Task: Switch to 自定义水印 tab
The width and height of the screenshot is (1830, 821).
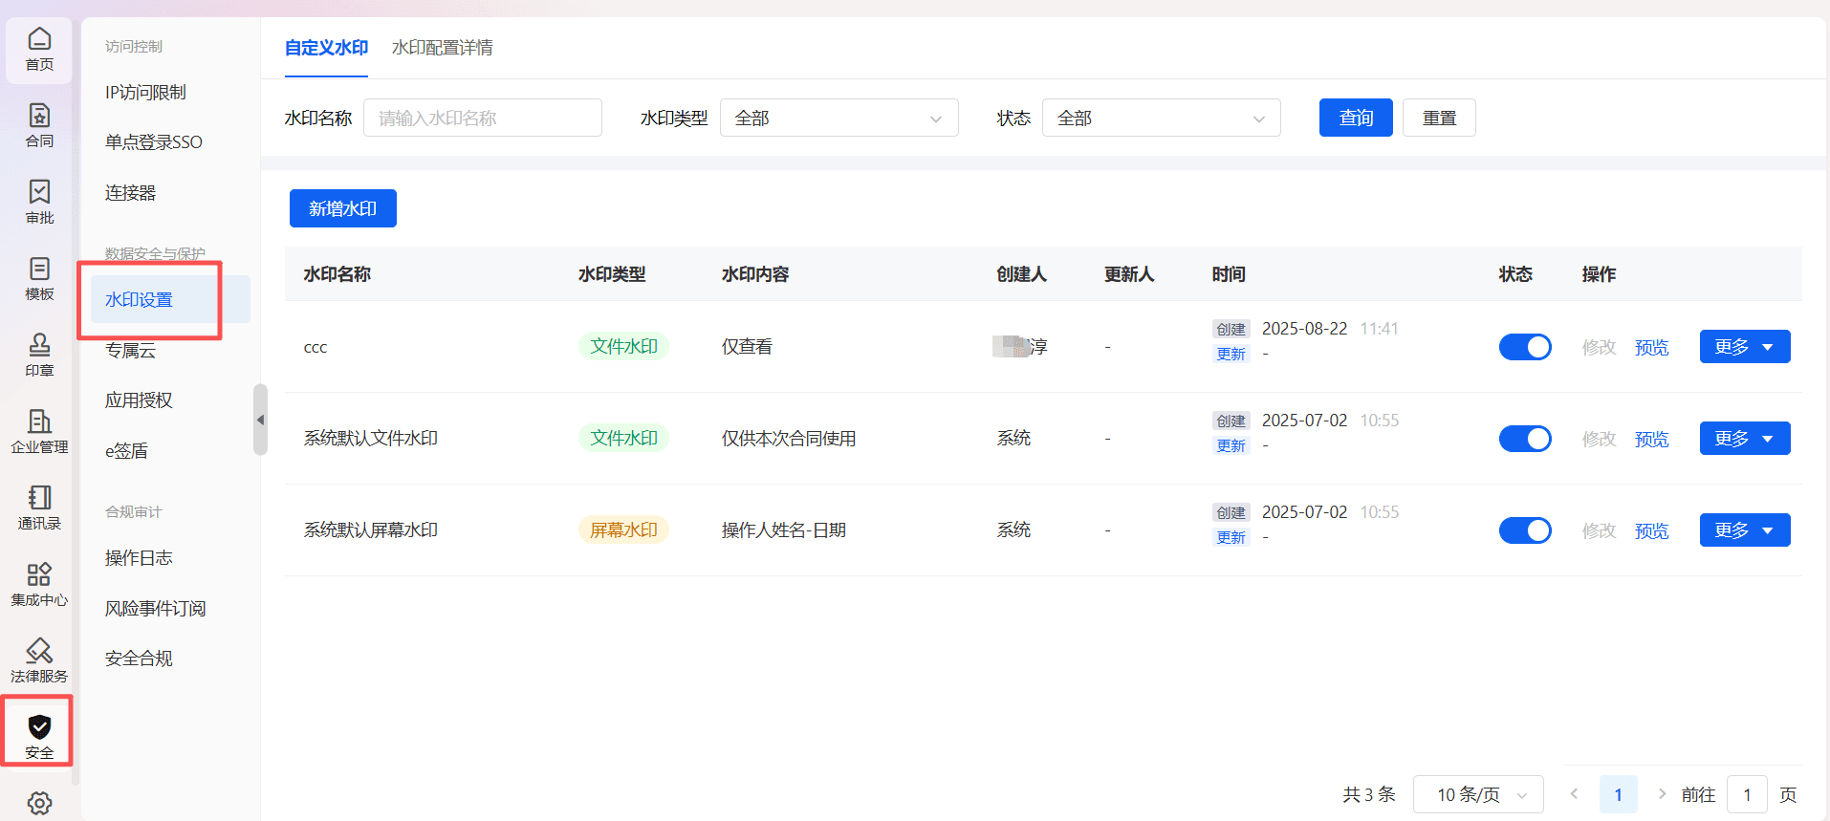Action: click(326, 48)
